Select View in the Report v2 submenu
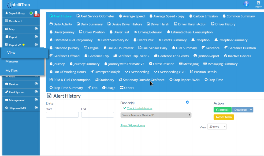 11,53
